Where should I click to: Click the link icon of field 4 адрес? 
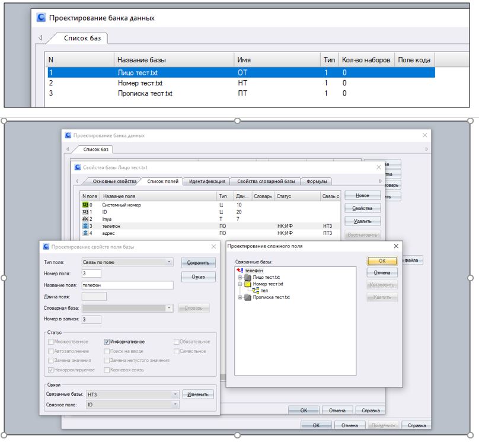(85, 233)
